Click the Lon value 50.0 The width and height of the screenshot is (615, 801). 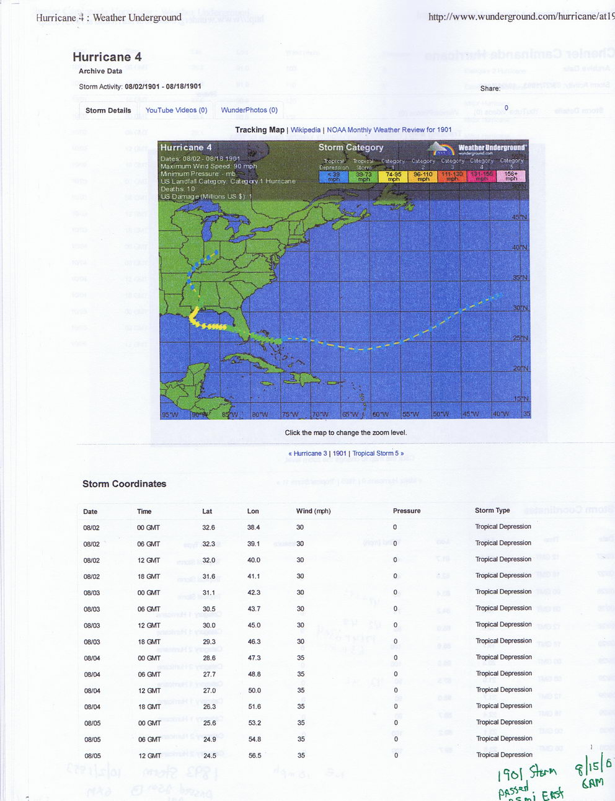point(255,690)
